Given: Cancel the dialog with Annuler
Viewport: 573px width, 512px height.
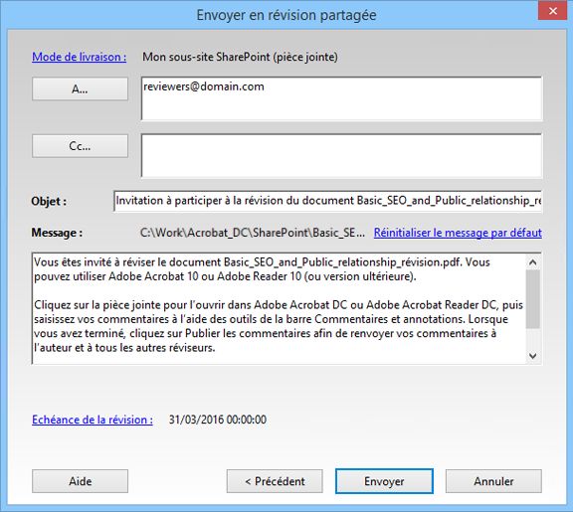Looking at the screenshot, I should 493,481.
